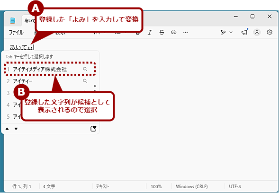Move to next candidate page arrow
279x193 pixels.
coord(16,129)
